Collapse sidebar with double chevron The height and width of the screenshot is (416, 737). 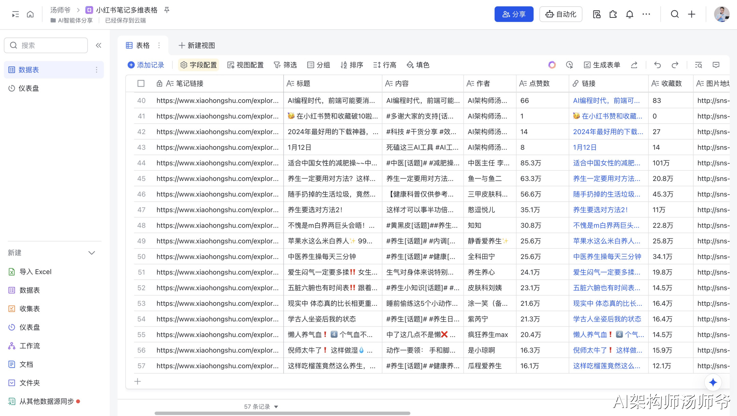(x=99, y=45)
